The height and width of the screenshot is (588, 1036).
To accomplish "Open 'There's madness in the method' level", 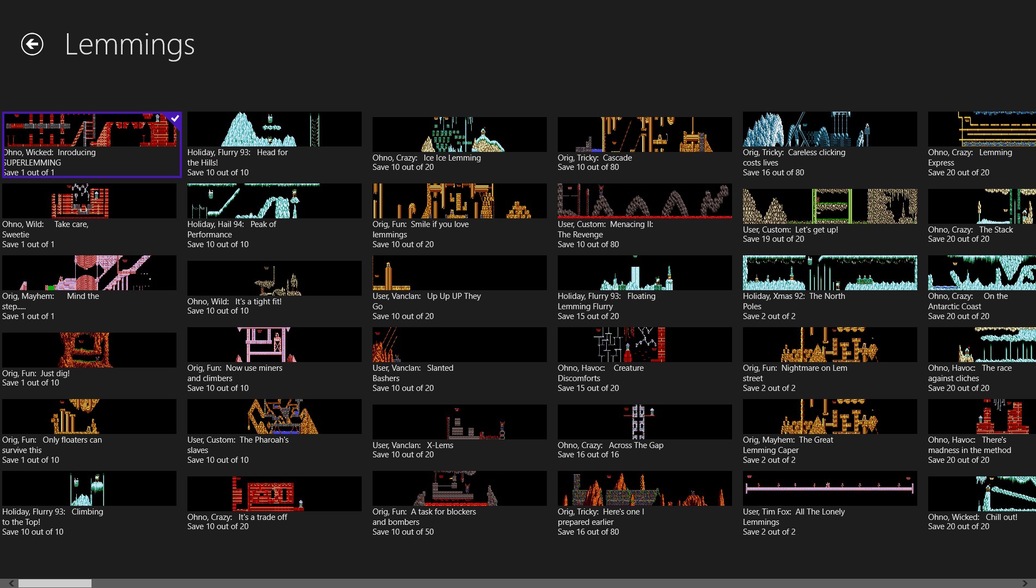I will pos(982,432).
